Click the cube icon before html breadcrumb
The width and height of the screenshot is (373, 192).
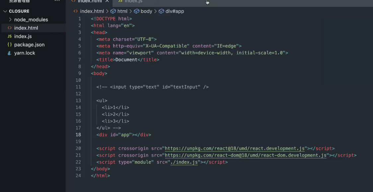[113, 11]
